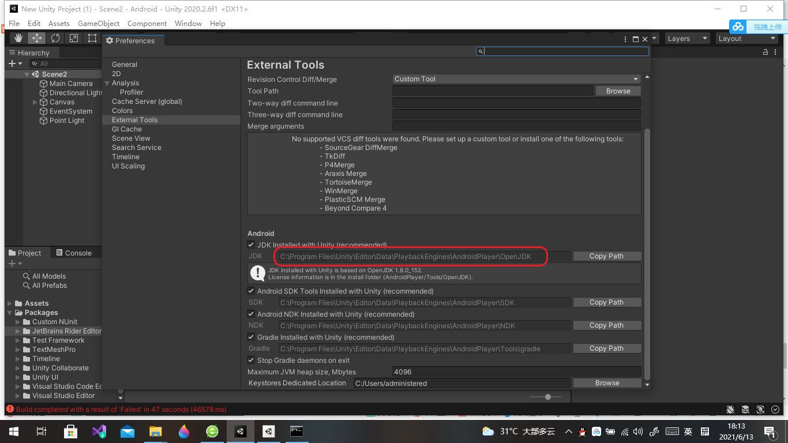Uncheck JDK Installed with Unity
The width and height of the screenshot is (788, 443).
tap(251, 245)
